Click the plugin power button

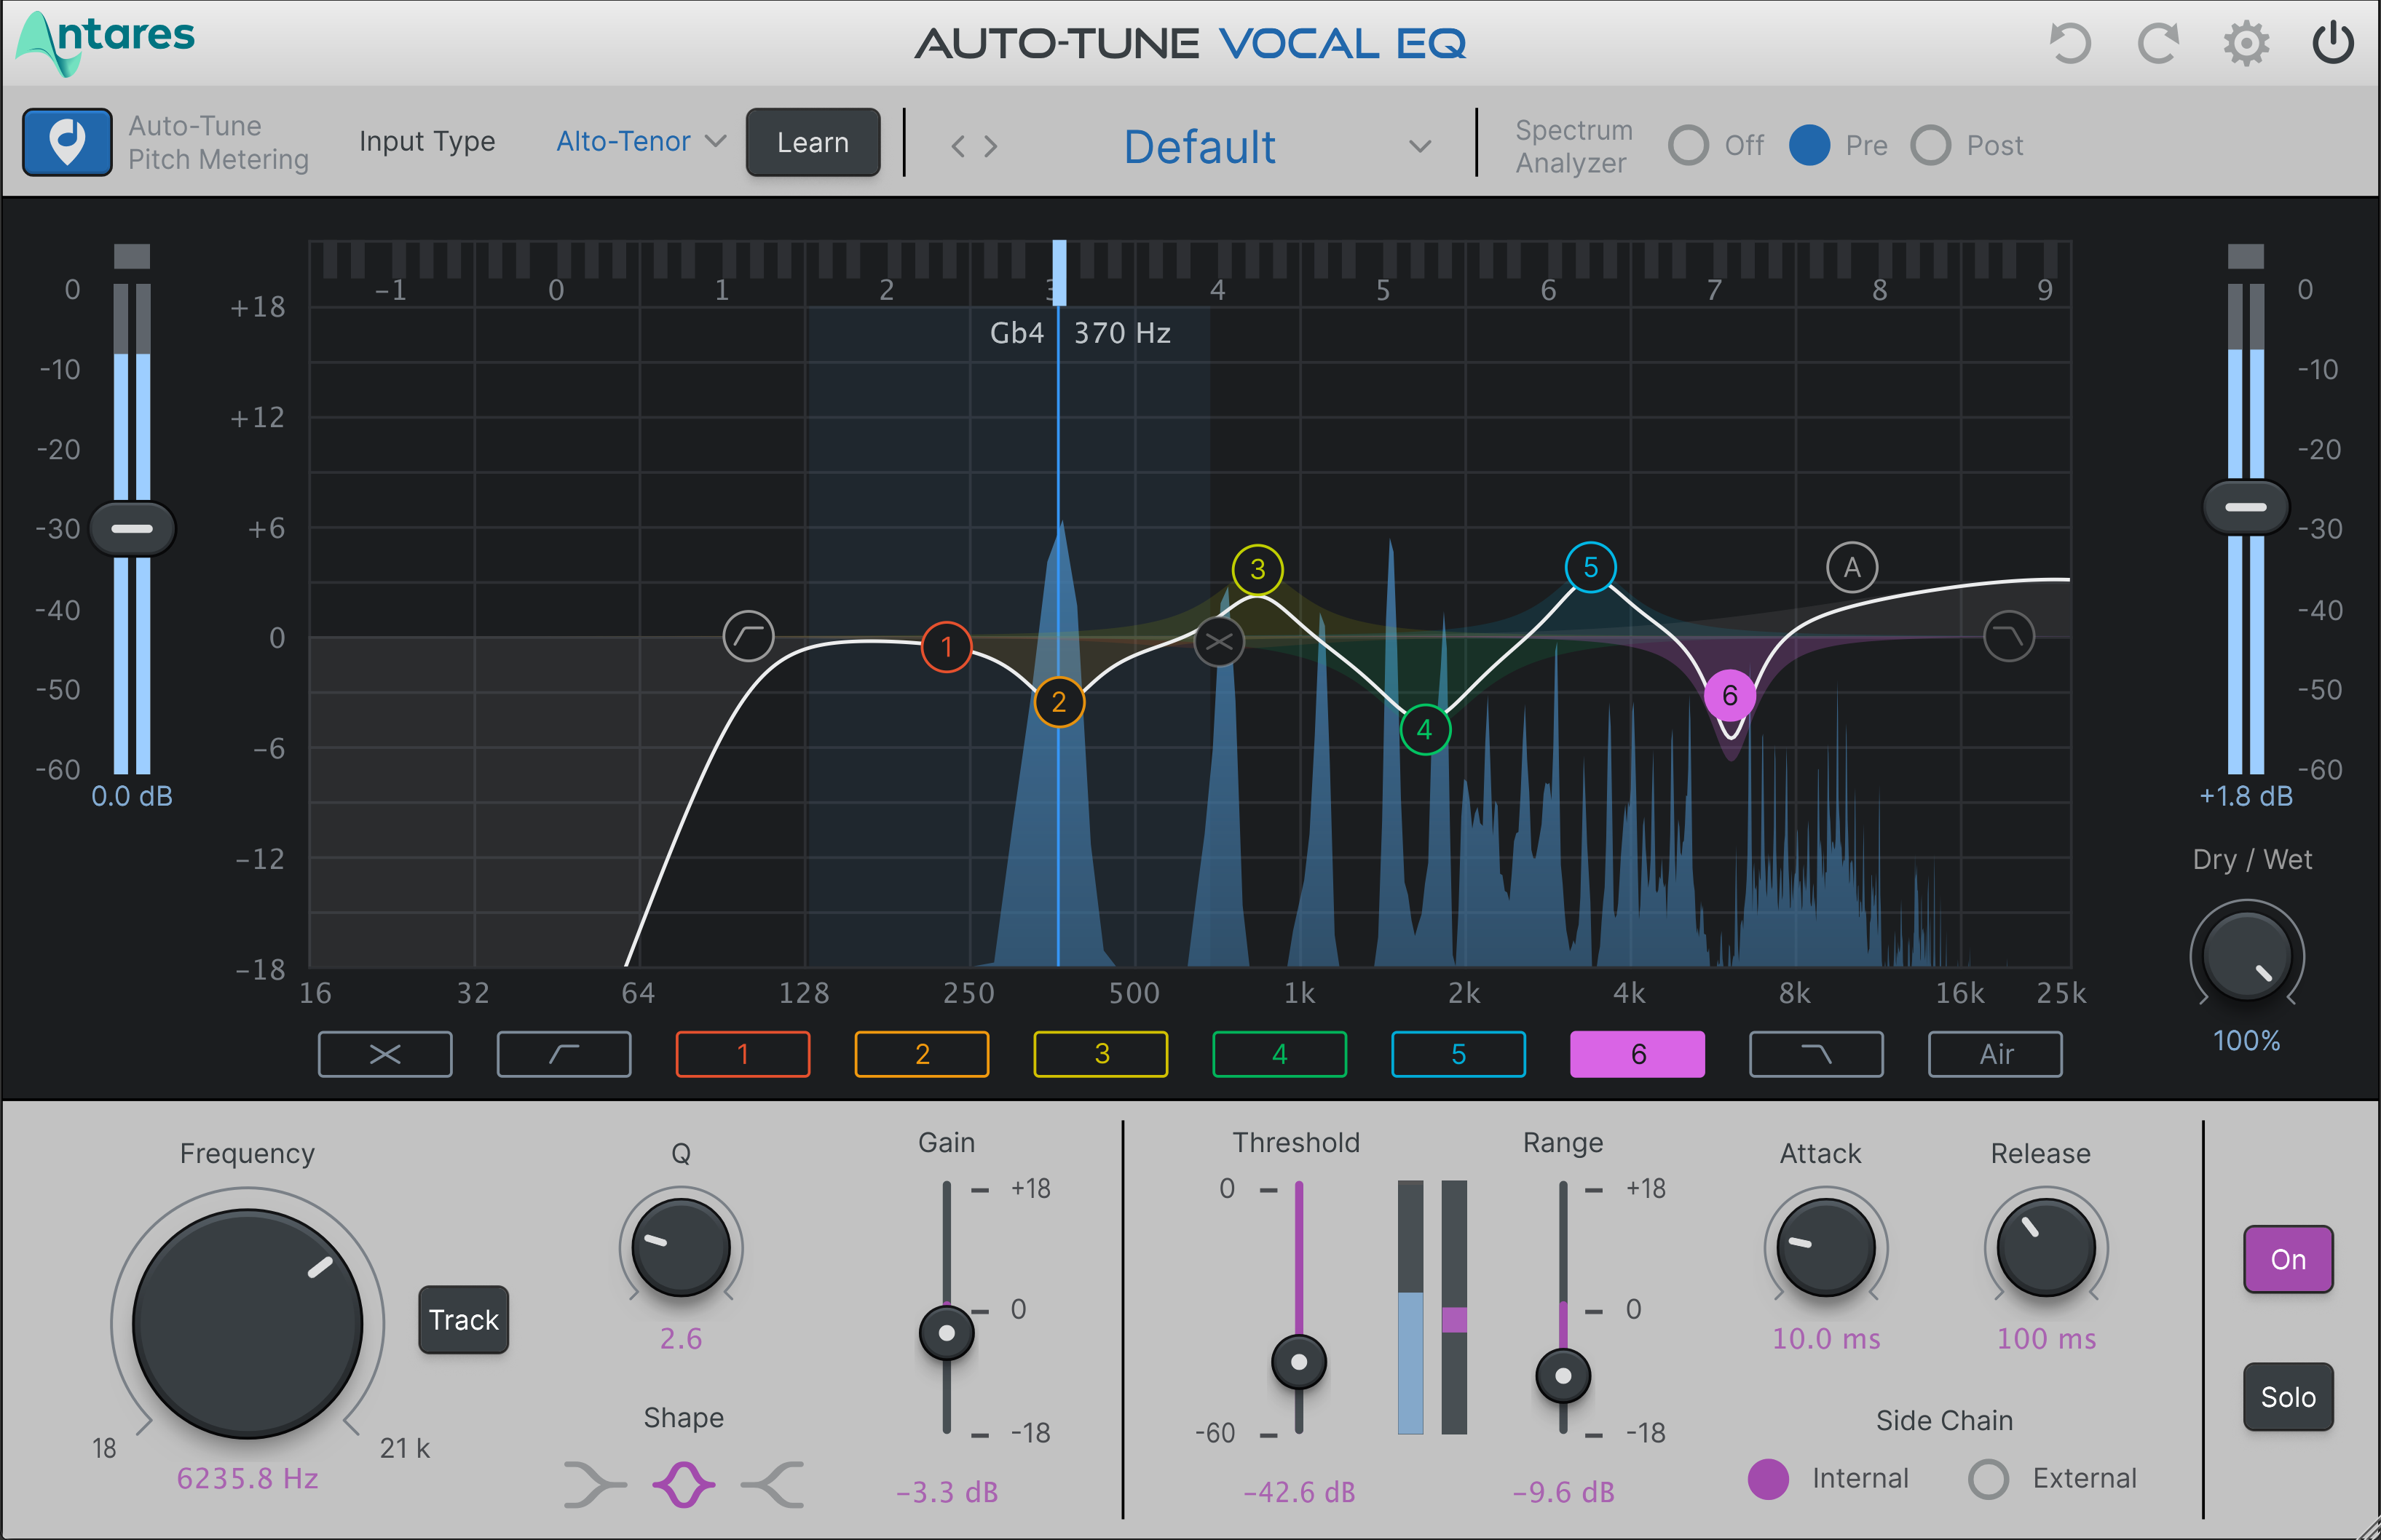(2332, 43)
